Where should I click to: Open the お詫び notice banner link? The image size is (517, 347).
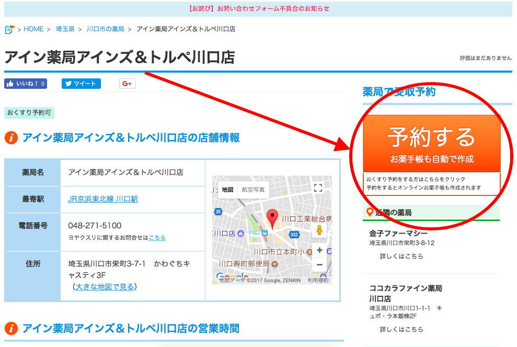click(x=258, y=8)
